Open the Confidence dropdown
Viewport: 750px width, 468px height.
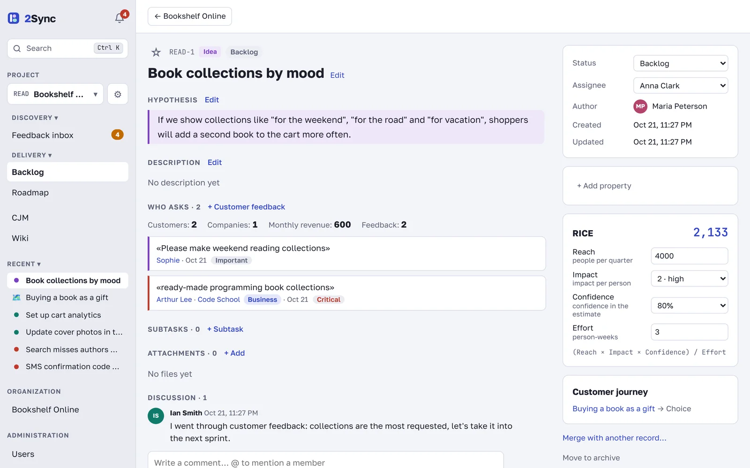[x=690, y=306]
